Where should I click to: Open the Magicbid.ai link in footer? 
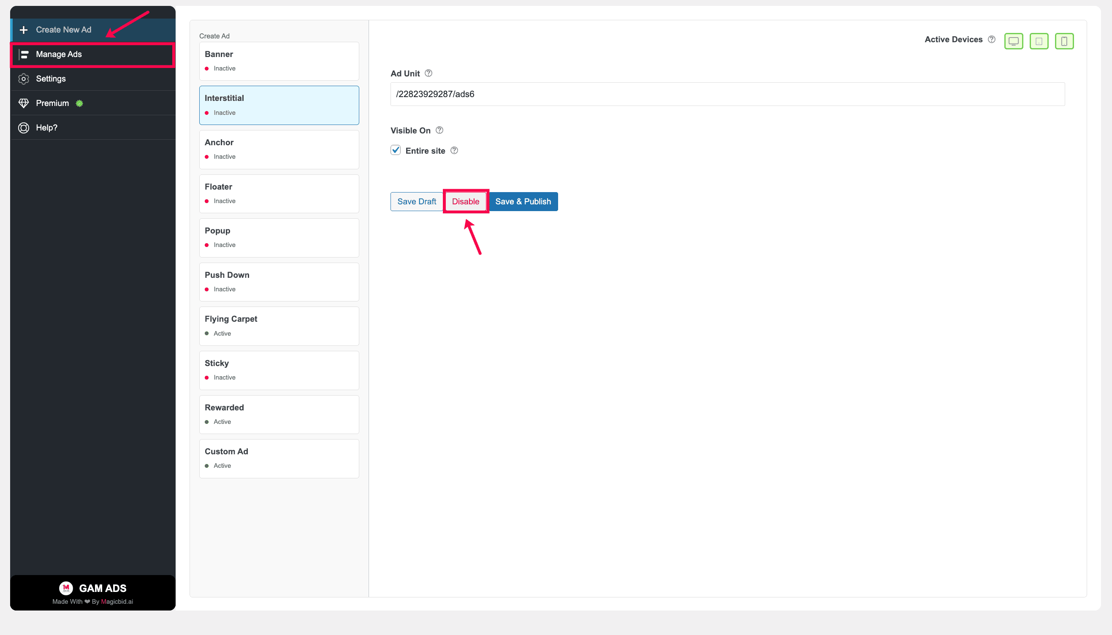[117, 602]
